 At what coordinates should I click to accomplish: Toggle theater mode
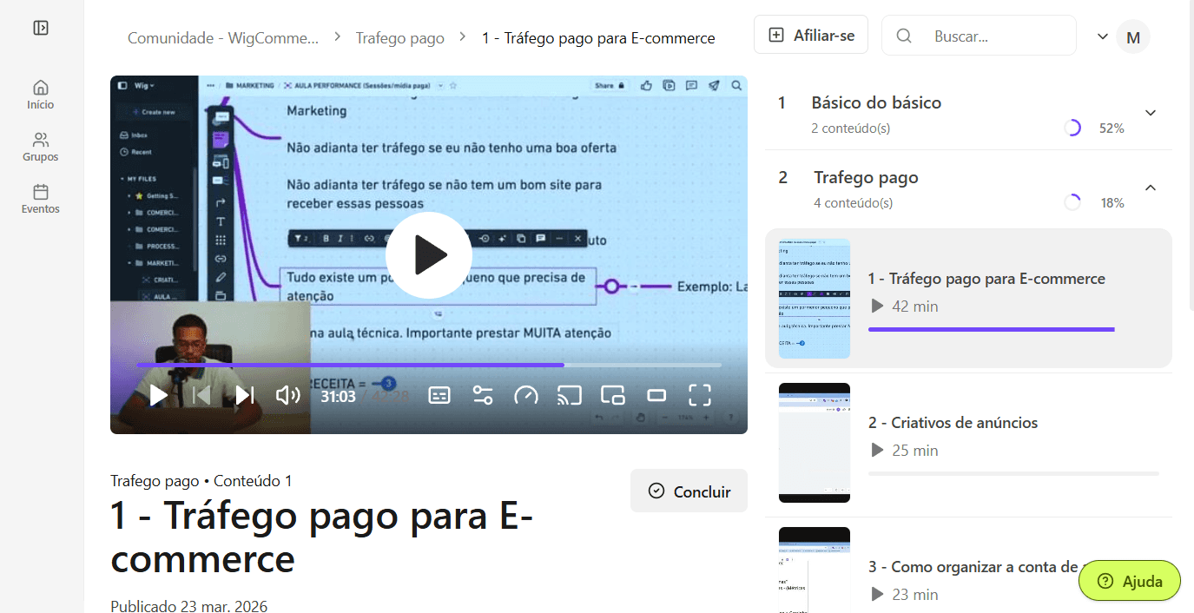[656, 395]
